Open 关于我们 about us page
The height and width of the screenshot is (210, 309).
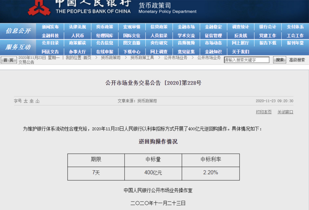pyautogui.click(x=240, y=52)
